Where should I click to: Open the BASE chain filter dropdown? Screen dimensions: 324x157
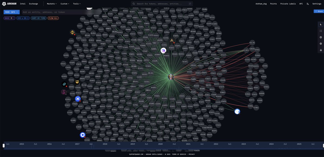coord(9,18)
